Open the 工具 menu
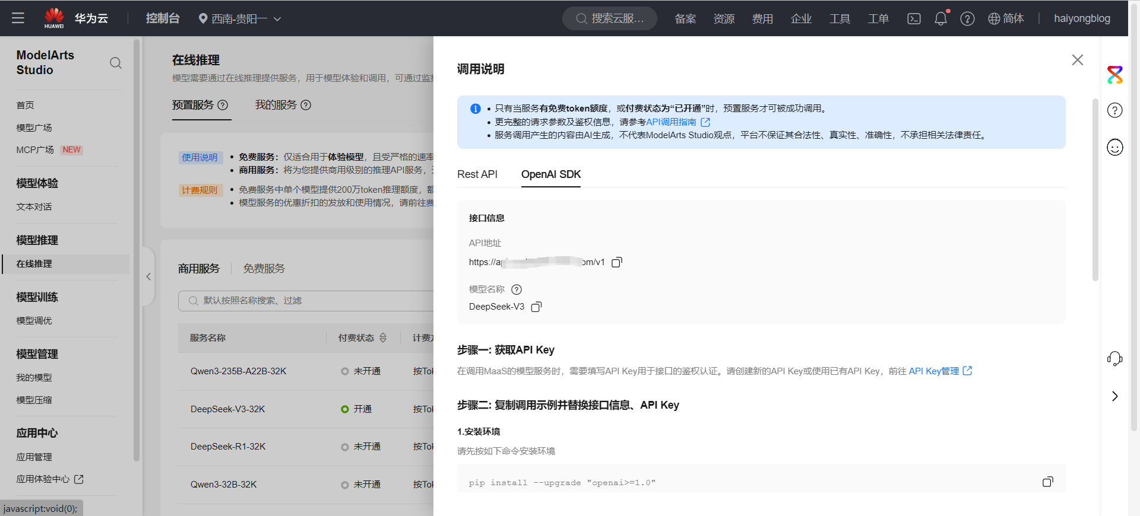 [840, 19]
